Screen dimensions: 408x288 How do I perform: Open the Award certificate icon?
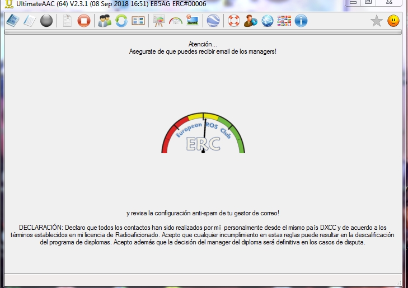point(193,20)
